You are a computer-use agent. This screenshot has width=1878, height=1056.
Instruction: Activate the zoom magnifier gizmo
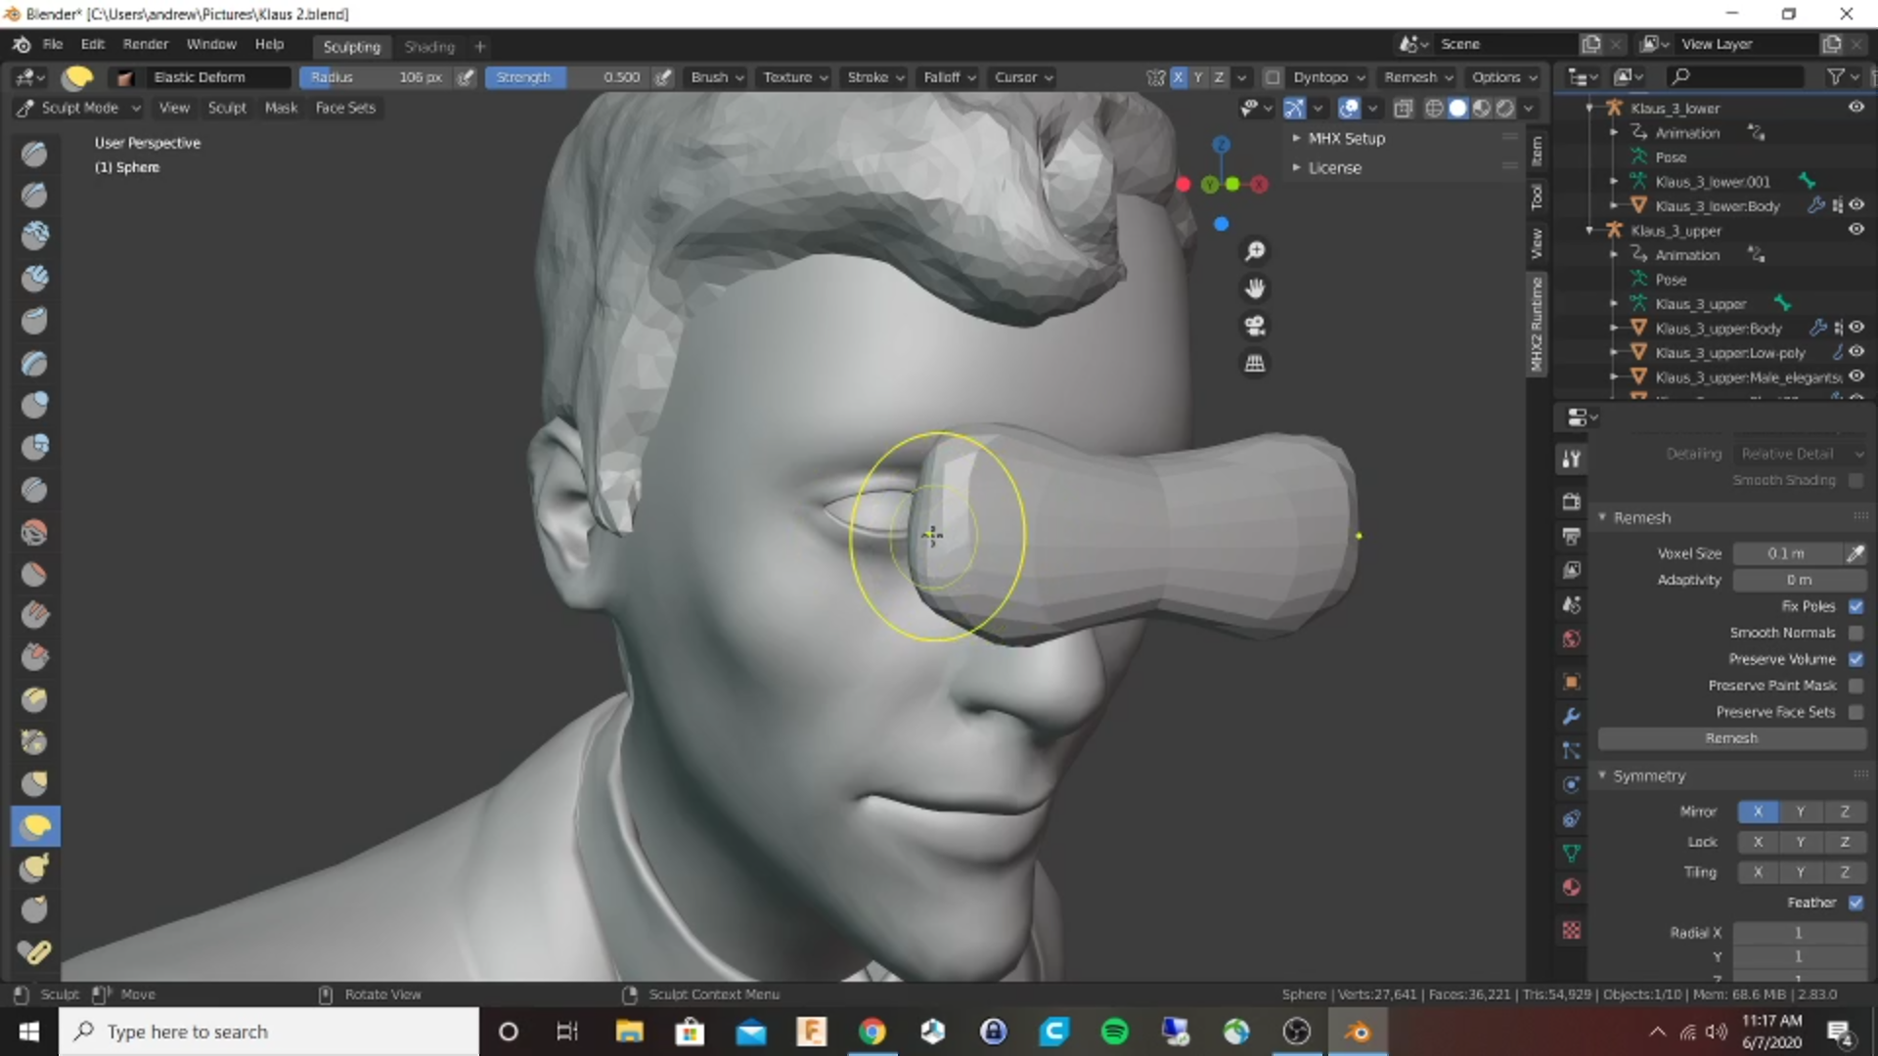(x=1256, y=250)
